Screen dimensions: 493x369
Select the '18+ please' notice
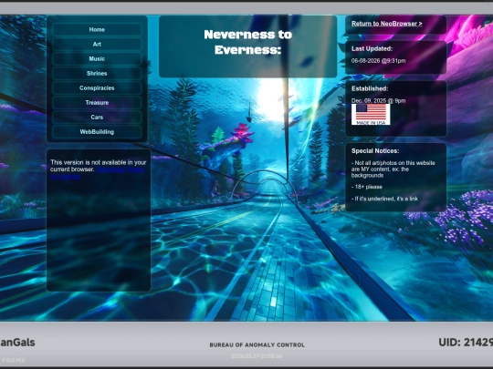[367, 187]
